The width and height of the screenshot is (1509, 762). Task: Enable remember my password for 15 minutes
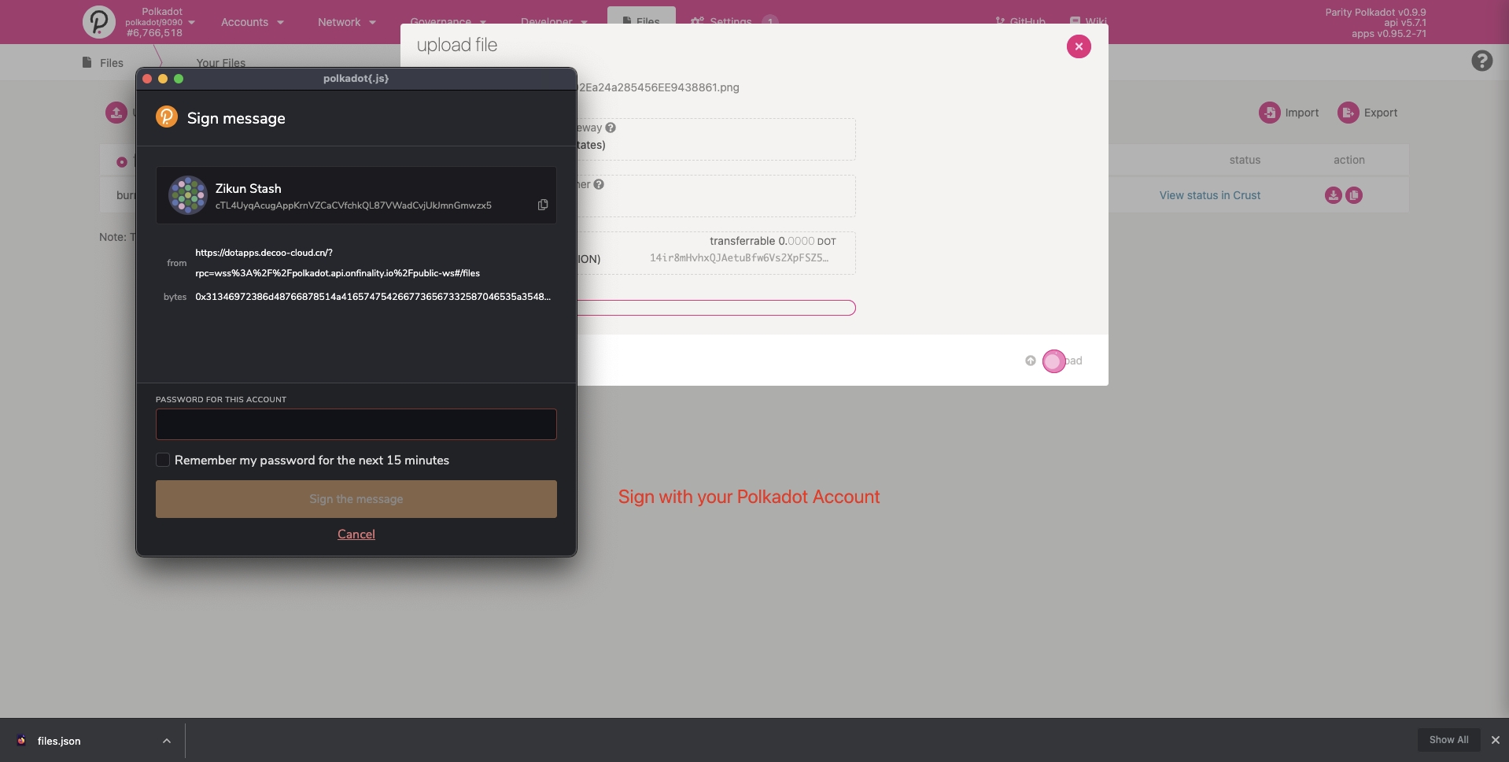163,460
